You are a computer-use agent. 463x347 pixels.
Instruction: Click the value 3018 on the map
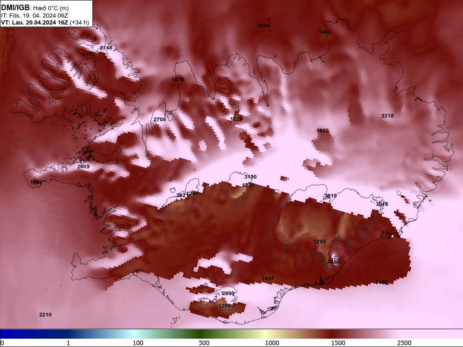pyautogui.click(x=382, y=204)
